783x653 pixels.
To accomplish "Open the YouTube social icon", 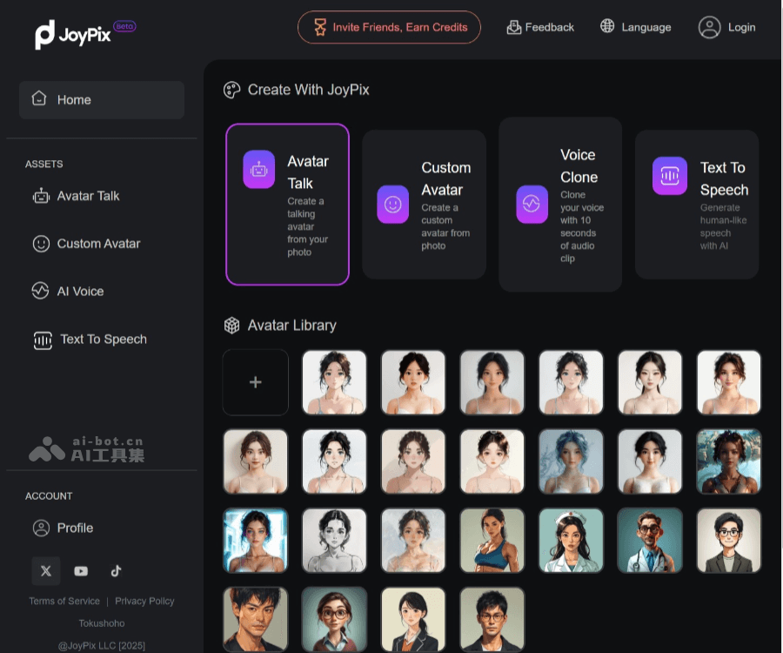I will pos(81,571).
